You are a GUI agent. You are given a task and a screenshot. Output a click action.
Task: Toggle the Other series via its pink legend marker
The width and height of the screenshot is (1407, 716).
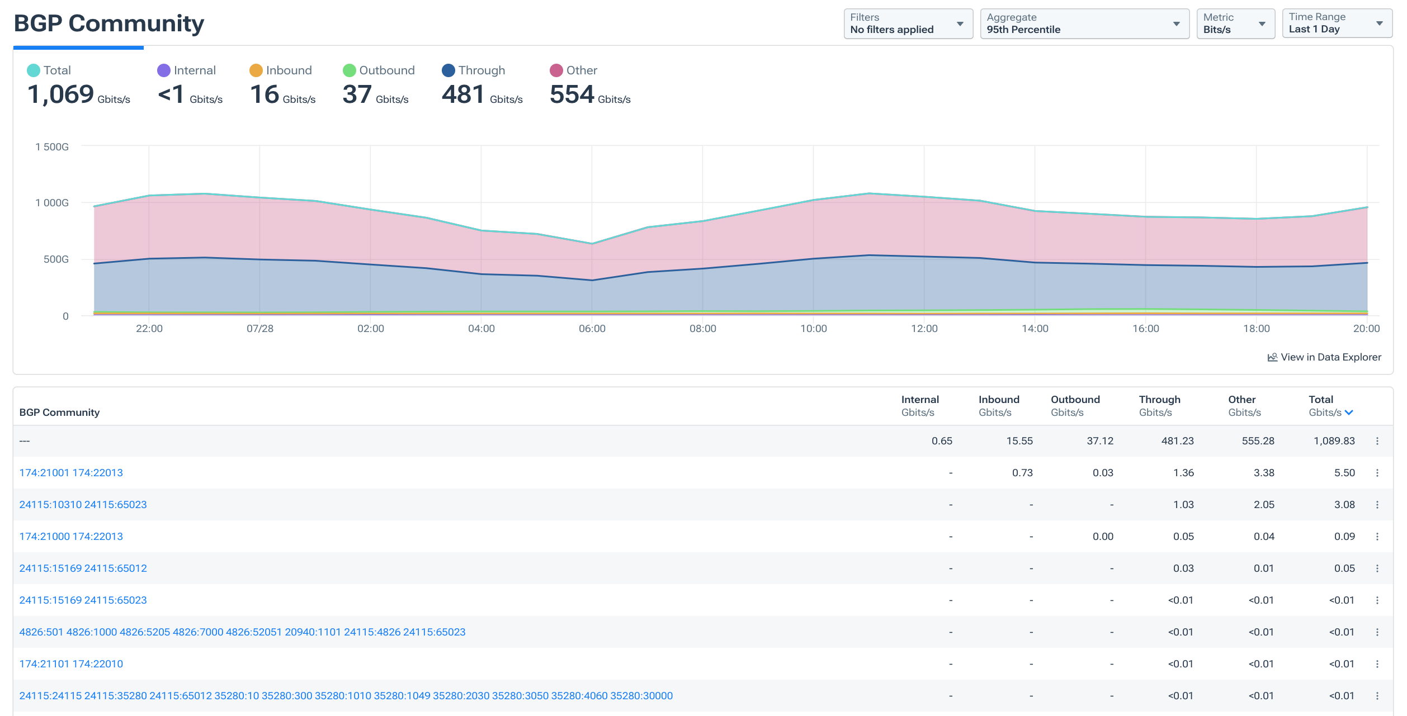[x=555, y=70]
